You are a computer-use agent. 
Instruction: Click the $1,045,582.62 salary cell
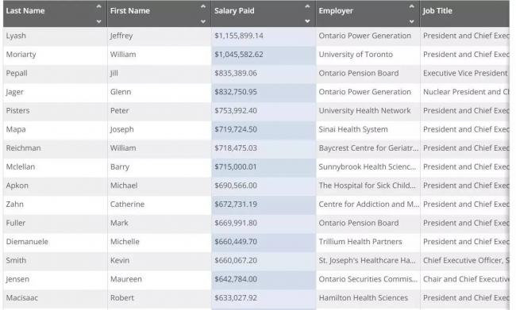tap(264, 55)
